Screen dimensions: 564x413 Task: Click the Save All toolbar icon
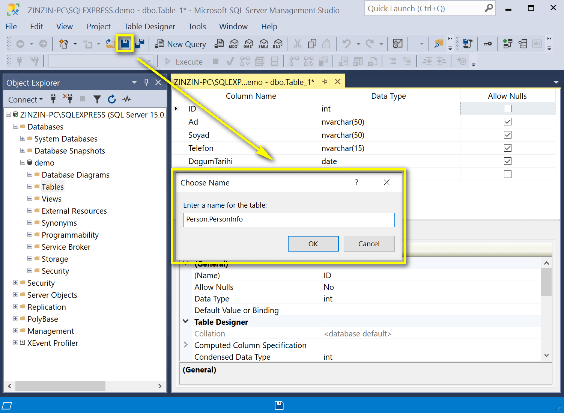140,44
